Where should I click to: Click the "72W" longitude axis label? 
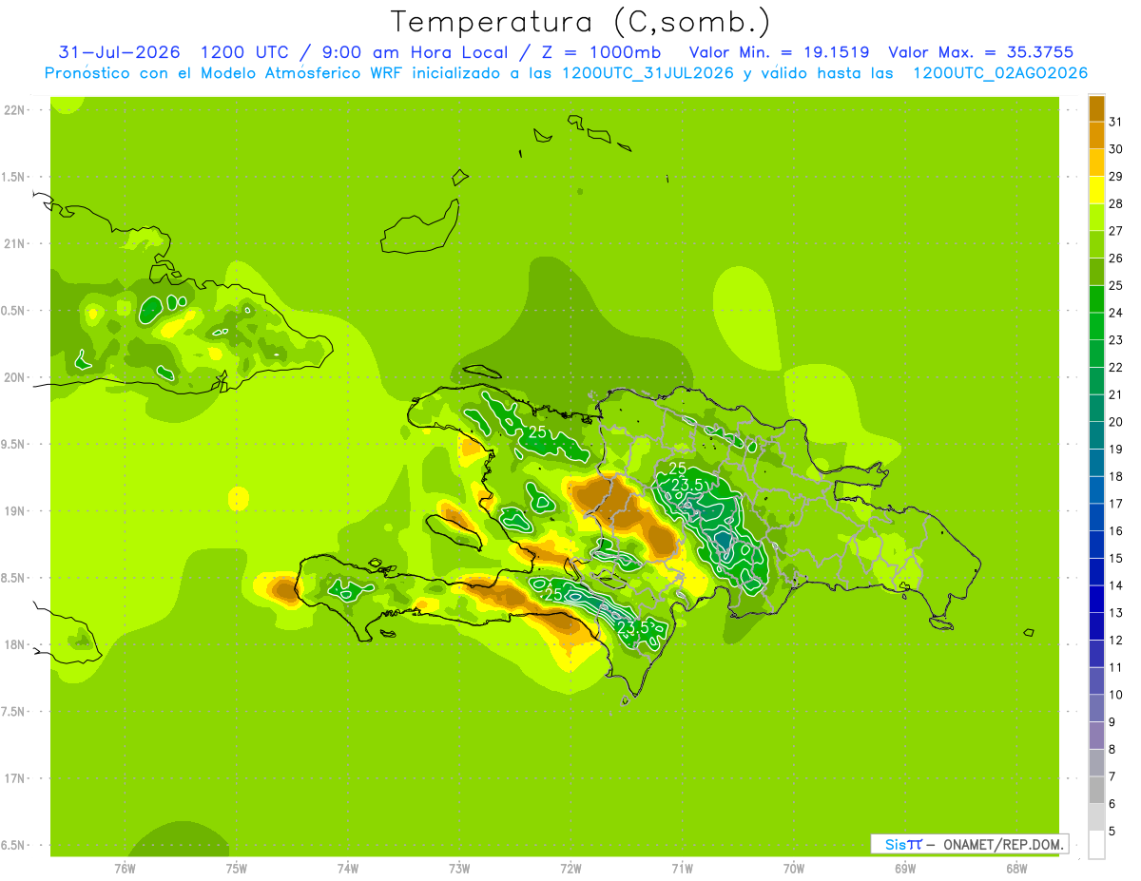pyautogui.click(x=570, y=868)
